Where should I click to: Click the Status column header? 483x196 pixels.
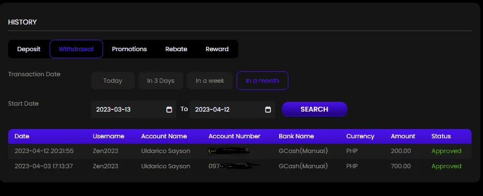(x=441, y=136)
